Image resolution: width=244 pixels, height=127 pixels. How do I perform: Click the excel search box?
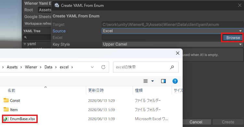pyautogui.click(x=146, y=67)
